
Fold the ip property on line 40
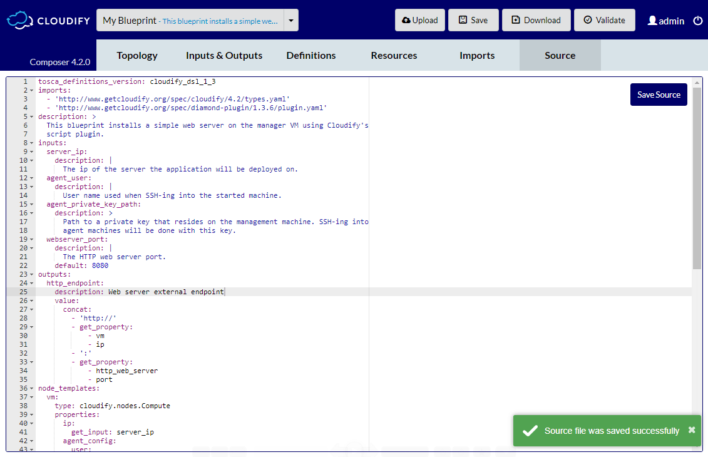pos(31,423)
